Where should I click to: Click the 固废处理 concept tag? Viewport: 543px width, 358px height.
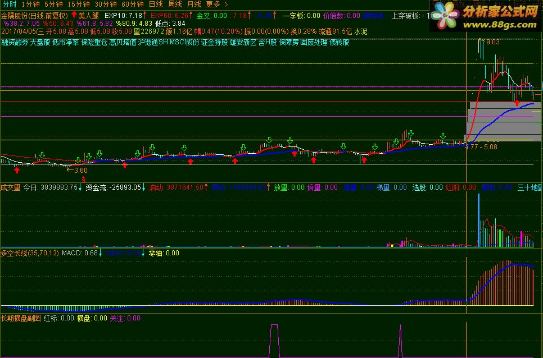click(314, 43)
